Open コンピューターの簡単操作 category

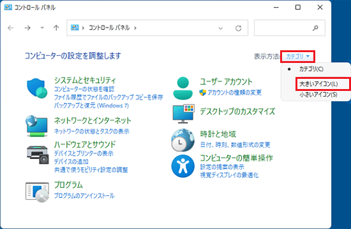click(236, 158)
